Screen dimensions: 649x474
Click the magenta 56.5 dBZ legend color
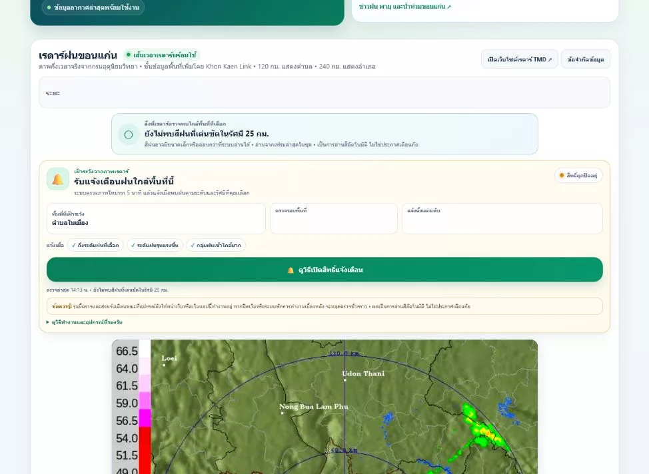pos(145,418)
